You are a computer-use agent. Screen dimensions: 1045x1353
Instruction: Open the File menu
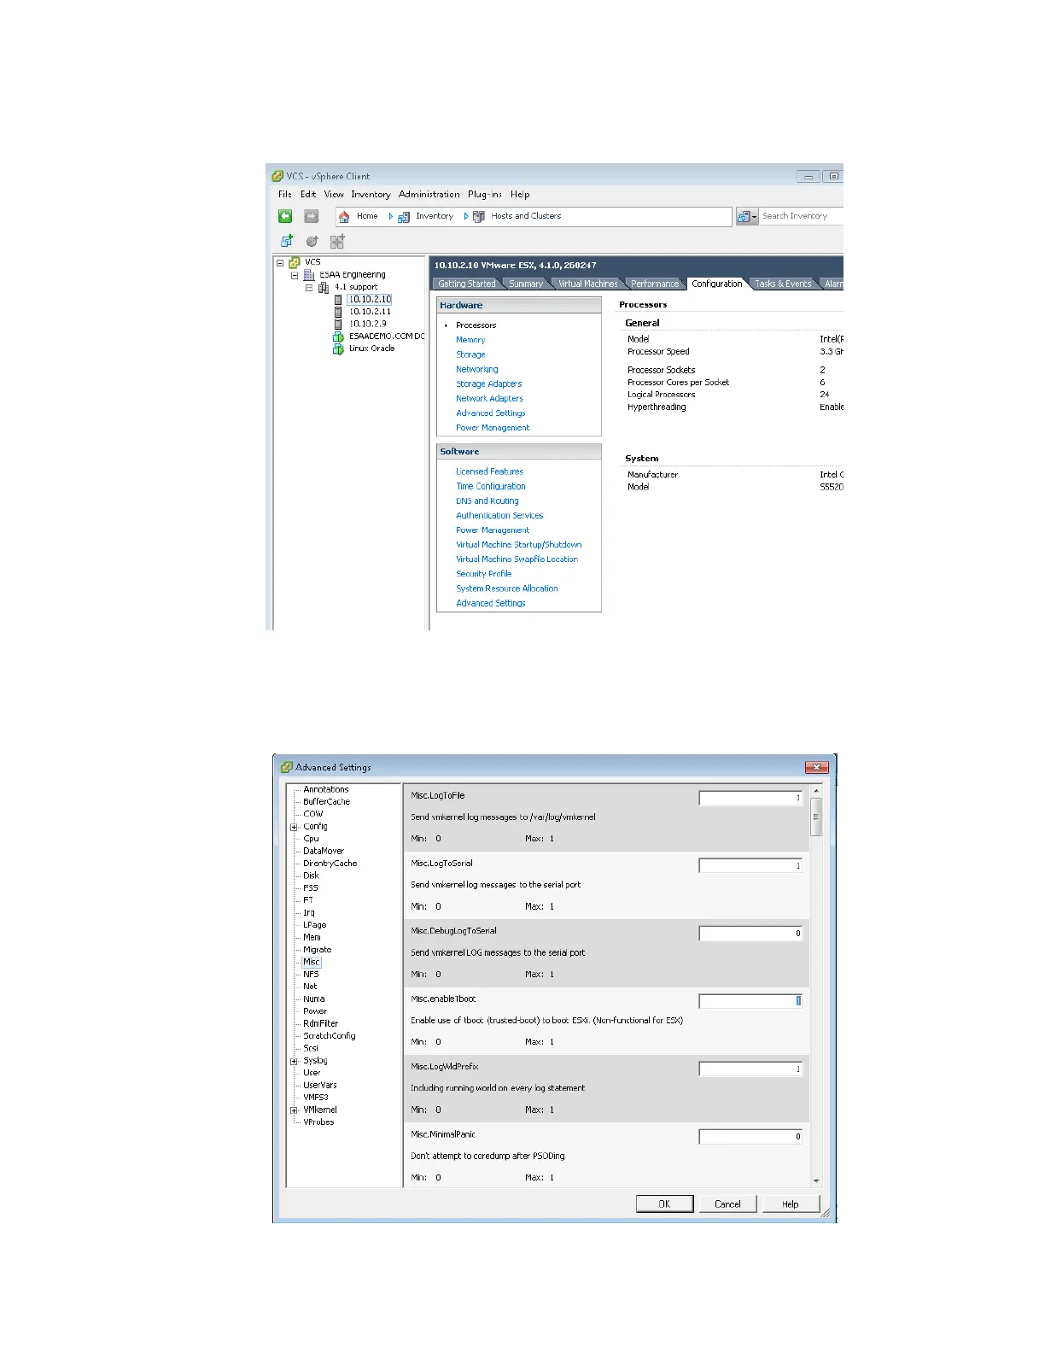pyautogui.click(x=285, y=195)
